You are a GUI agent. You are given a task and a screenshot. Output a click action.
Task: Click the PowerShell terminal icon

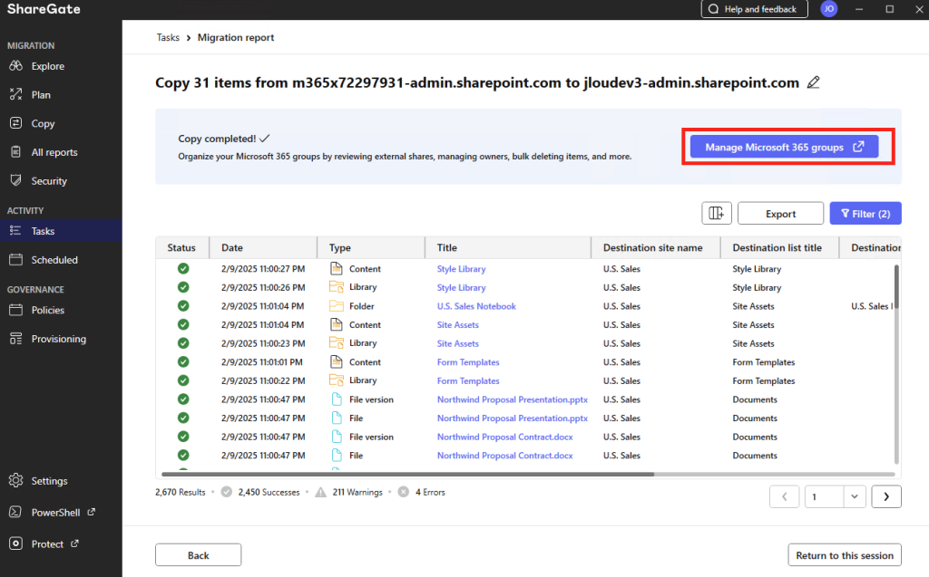click(x=16, y=512)
